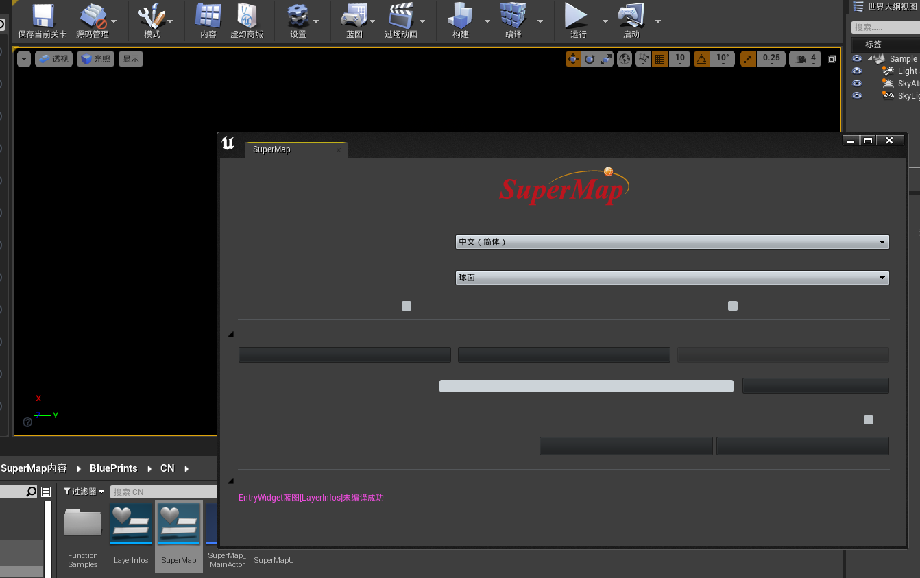
Task: Click the 编译 compile button
Action: [513, 21]
